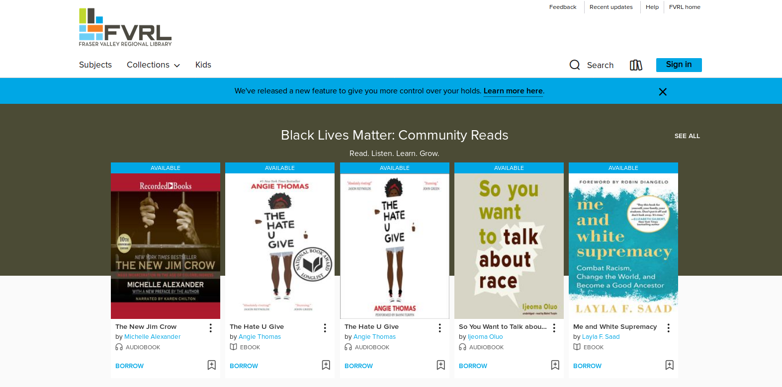Save Me and White Supremacy to wish list

670,365
